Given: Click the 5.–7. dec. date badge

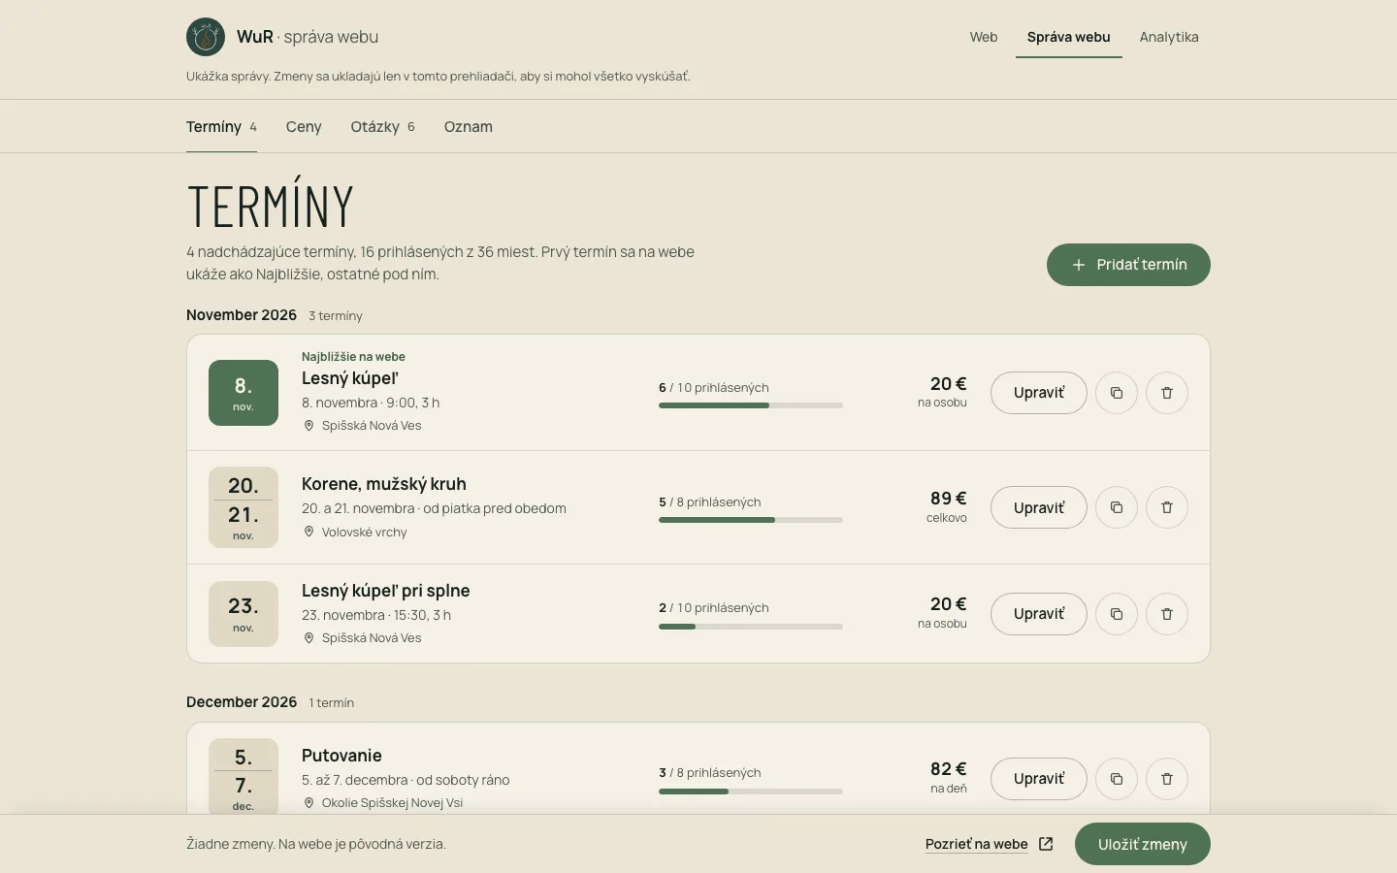Looking at the screenshot, I should pos(244,777).
